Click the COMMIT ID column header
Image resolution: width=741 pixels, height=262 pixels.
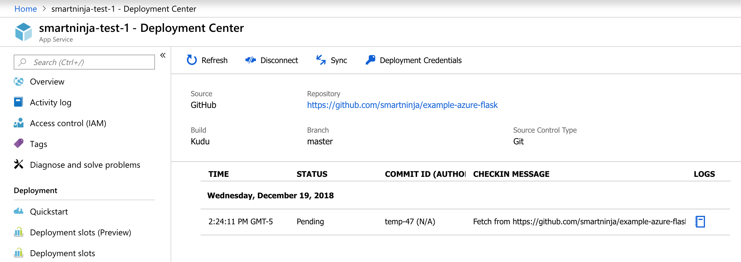coord(425,174)
